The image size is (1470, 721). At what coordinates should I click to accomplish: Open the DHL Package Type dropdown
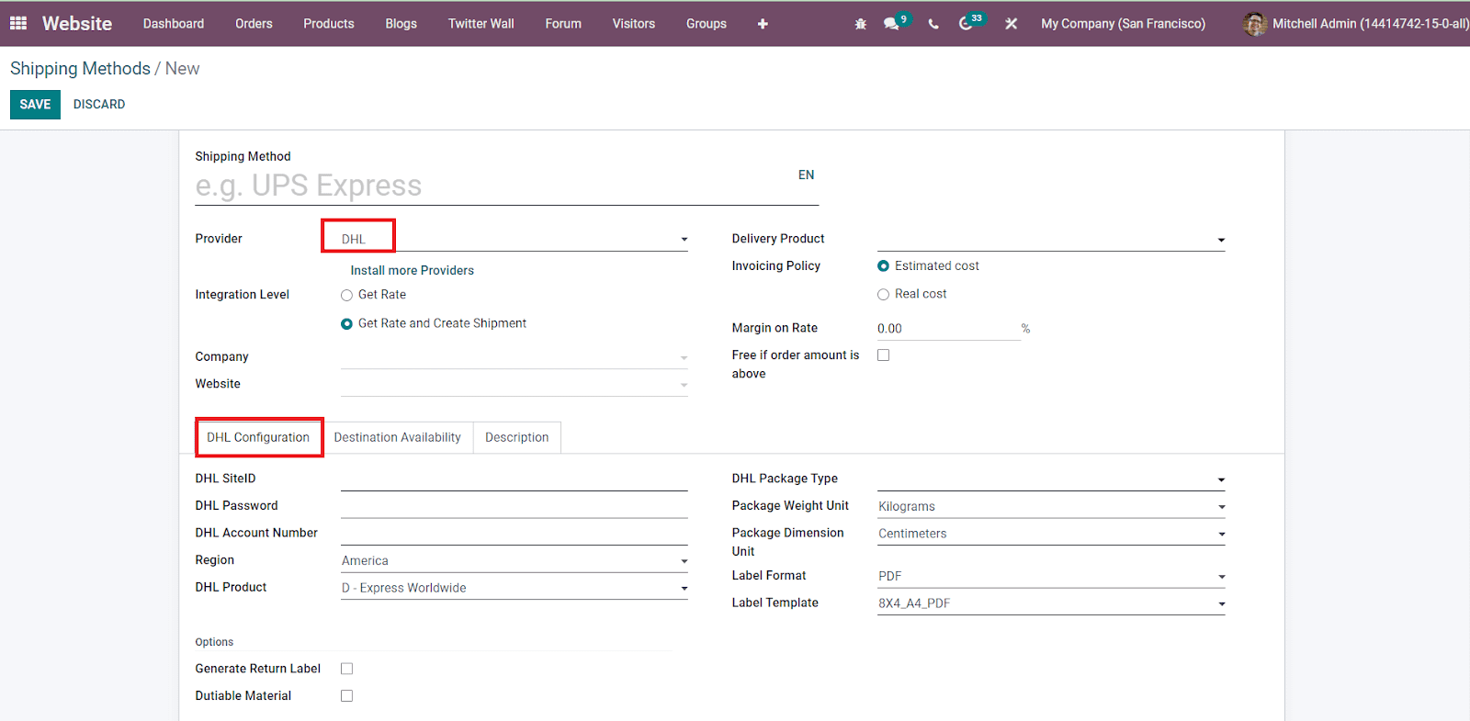tap(1051, 479)
